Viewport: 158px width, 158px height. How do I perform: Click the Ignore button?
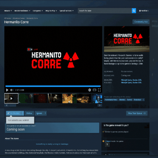(39, 113)
